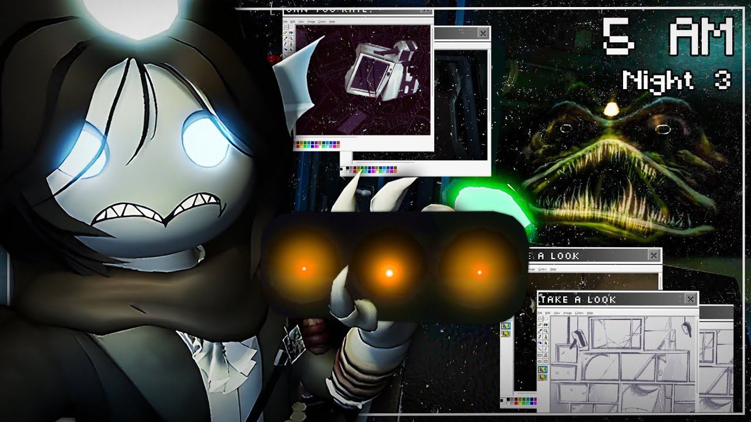Activate the Magnifier in camera drawing Paint window

click(292, 38)
